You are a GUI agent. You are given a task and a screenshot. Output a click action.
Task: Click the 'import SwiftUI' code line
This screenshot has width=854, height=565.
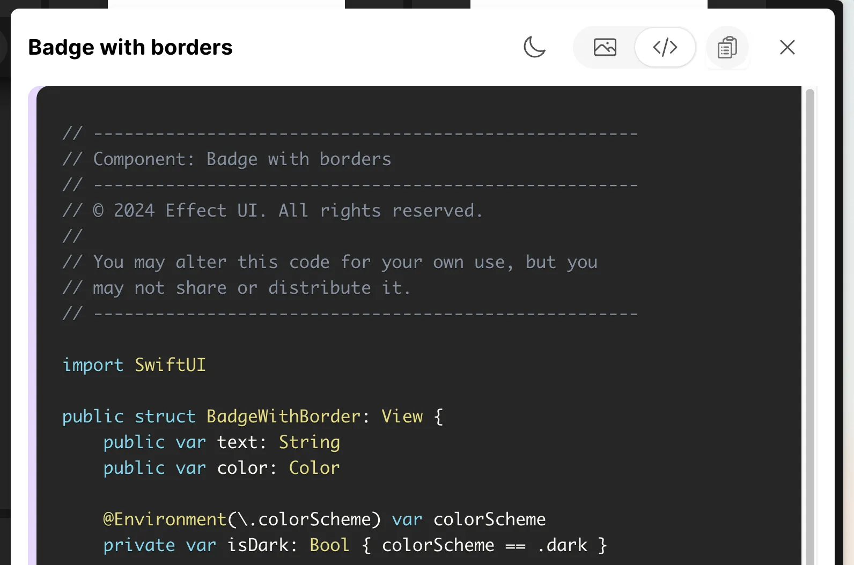point(134,365)
